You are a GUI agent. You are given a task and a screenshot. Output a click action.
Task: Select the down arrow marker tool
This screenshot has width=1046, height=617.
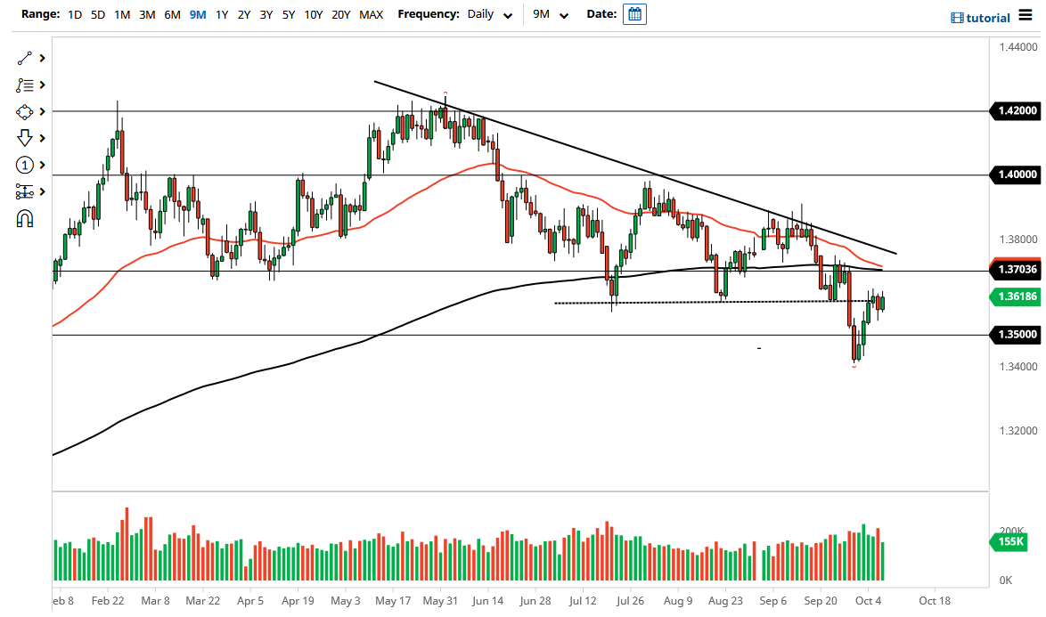[25, 138]
